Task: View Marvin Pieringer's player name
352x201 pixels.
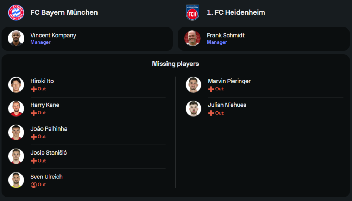Action: pos(229,81)
